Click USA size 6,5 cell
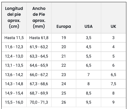The image size is (128, 109). tap(89, 65)
